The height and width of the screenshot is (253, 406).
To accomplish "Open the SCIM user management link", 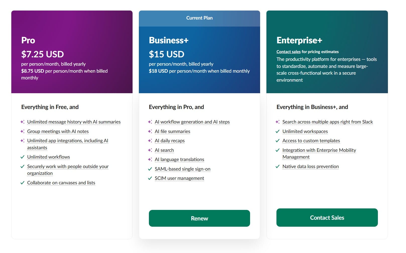I will (180, 178).
